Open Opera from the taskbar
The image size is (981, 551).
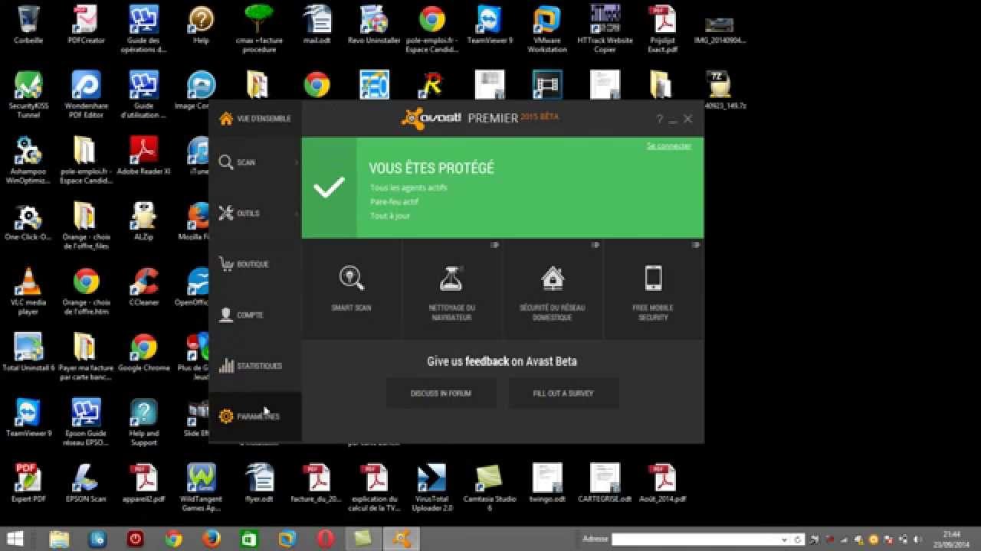[325, 539]
